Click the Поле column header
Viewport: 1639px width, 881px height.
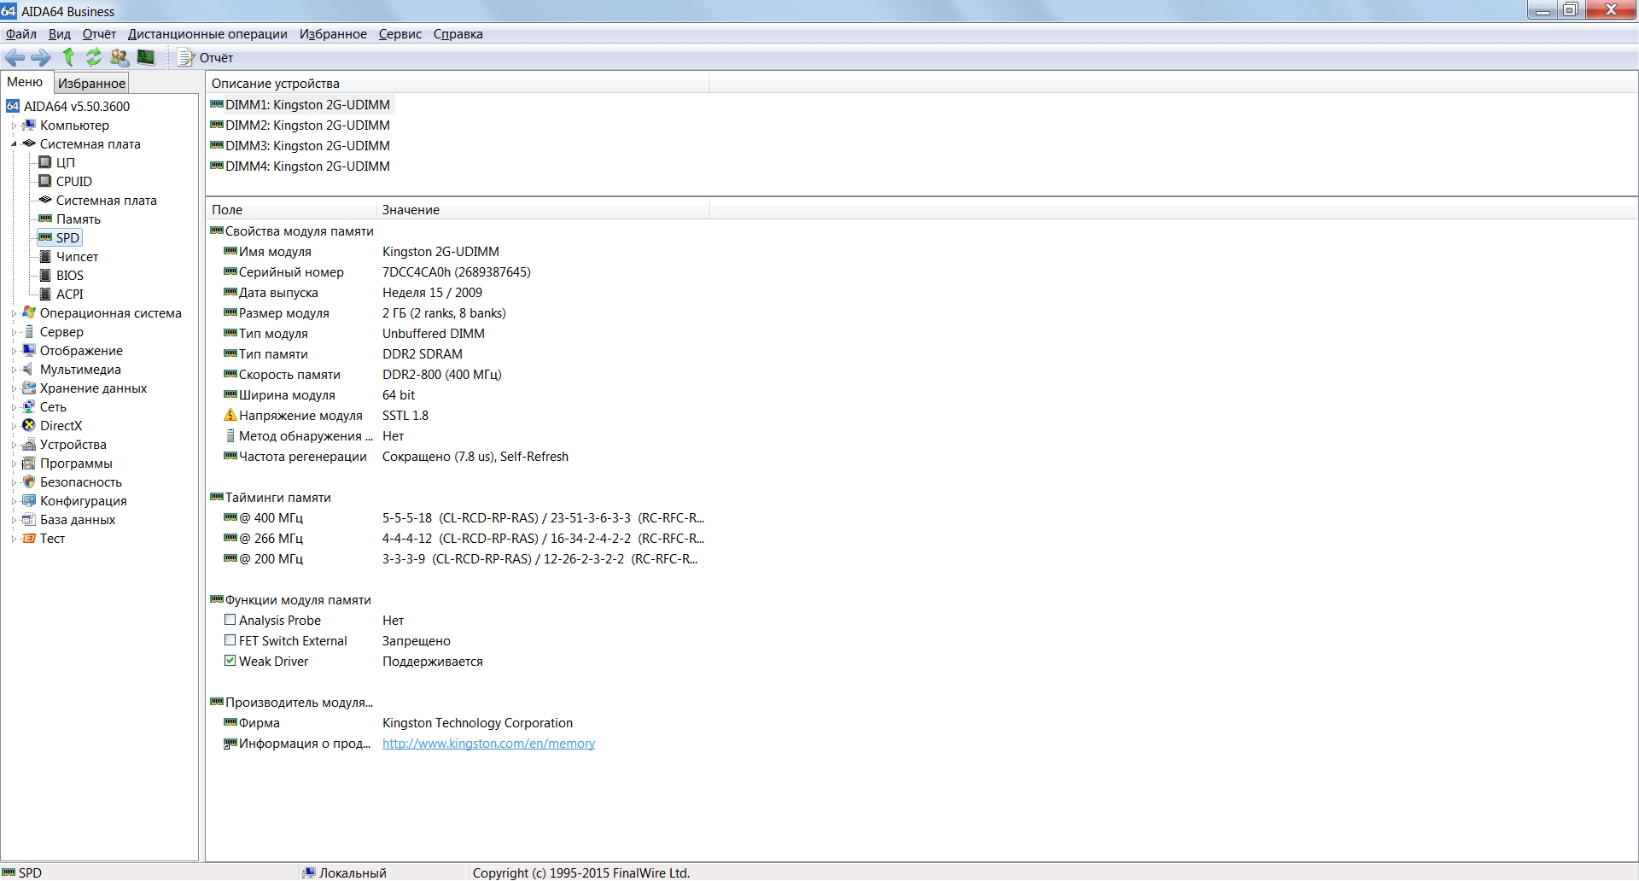click(x=291, y=209)
